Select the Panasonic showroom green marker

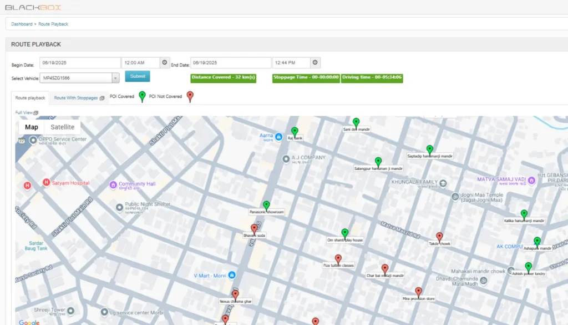pos(266,205)
